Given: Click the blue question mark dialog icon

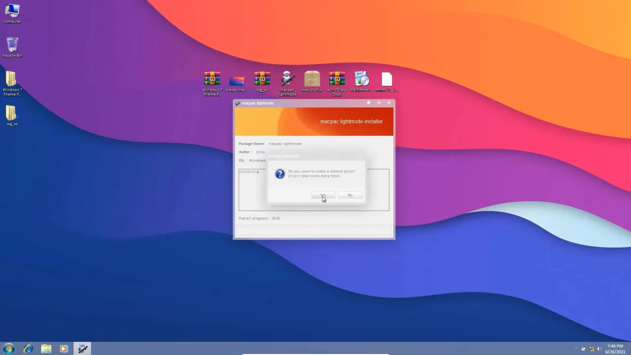Looking at the screenshot, I should 280,174.
